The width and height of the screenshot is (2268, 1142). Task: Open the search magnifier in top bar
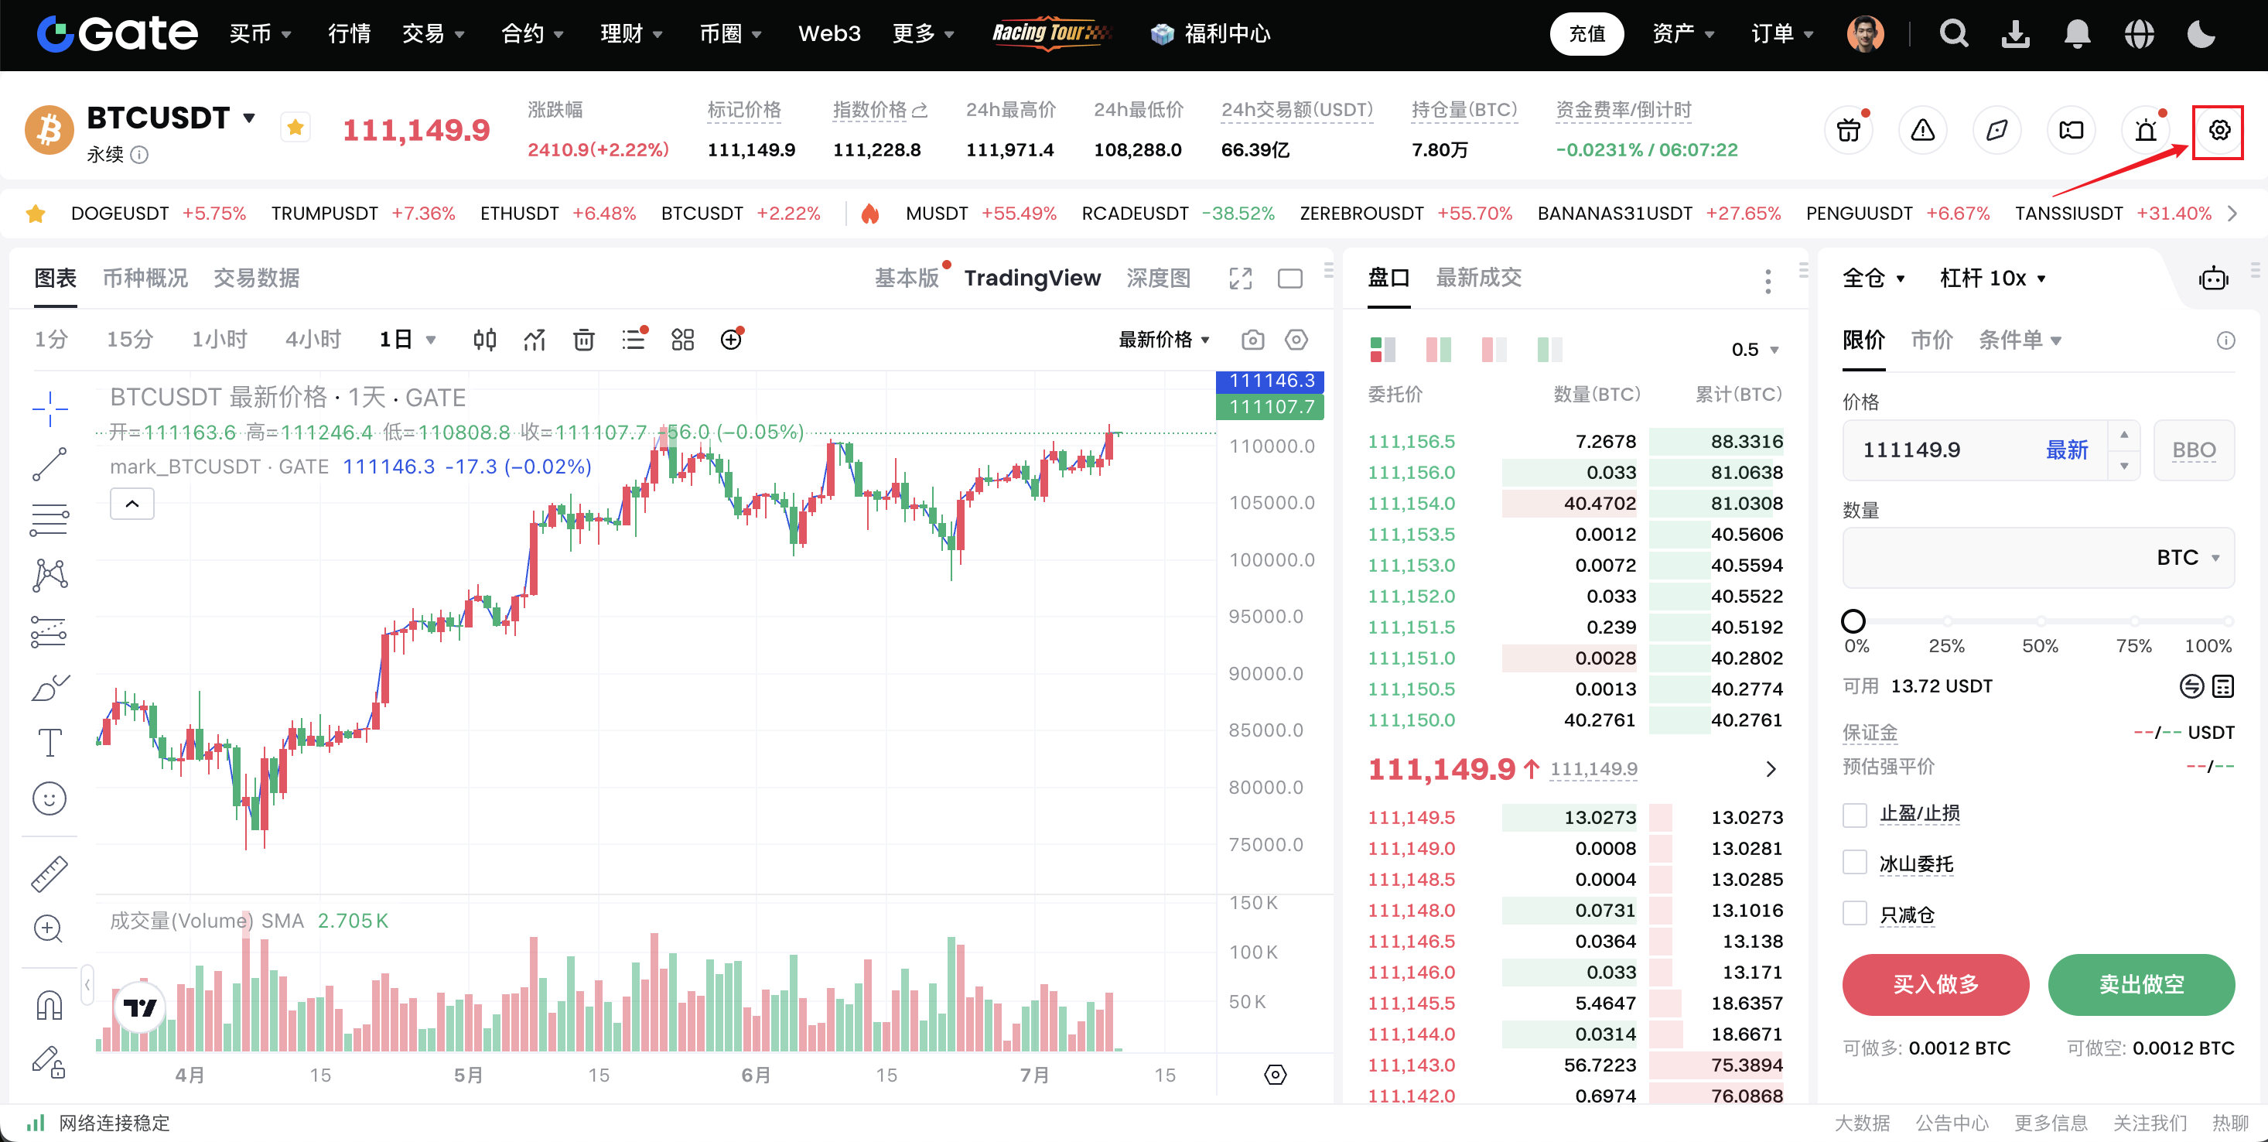click(1954, 34)
